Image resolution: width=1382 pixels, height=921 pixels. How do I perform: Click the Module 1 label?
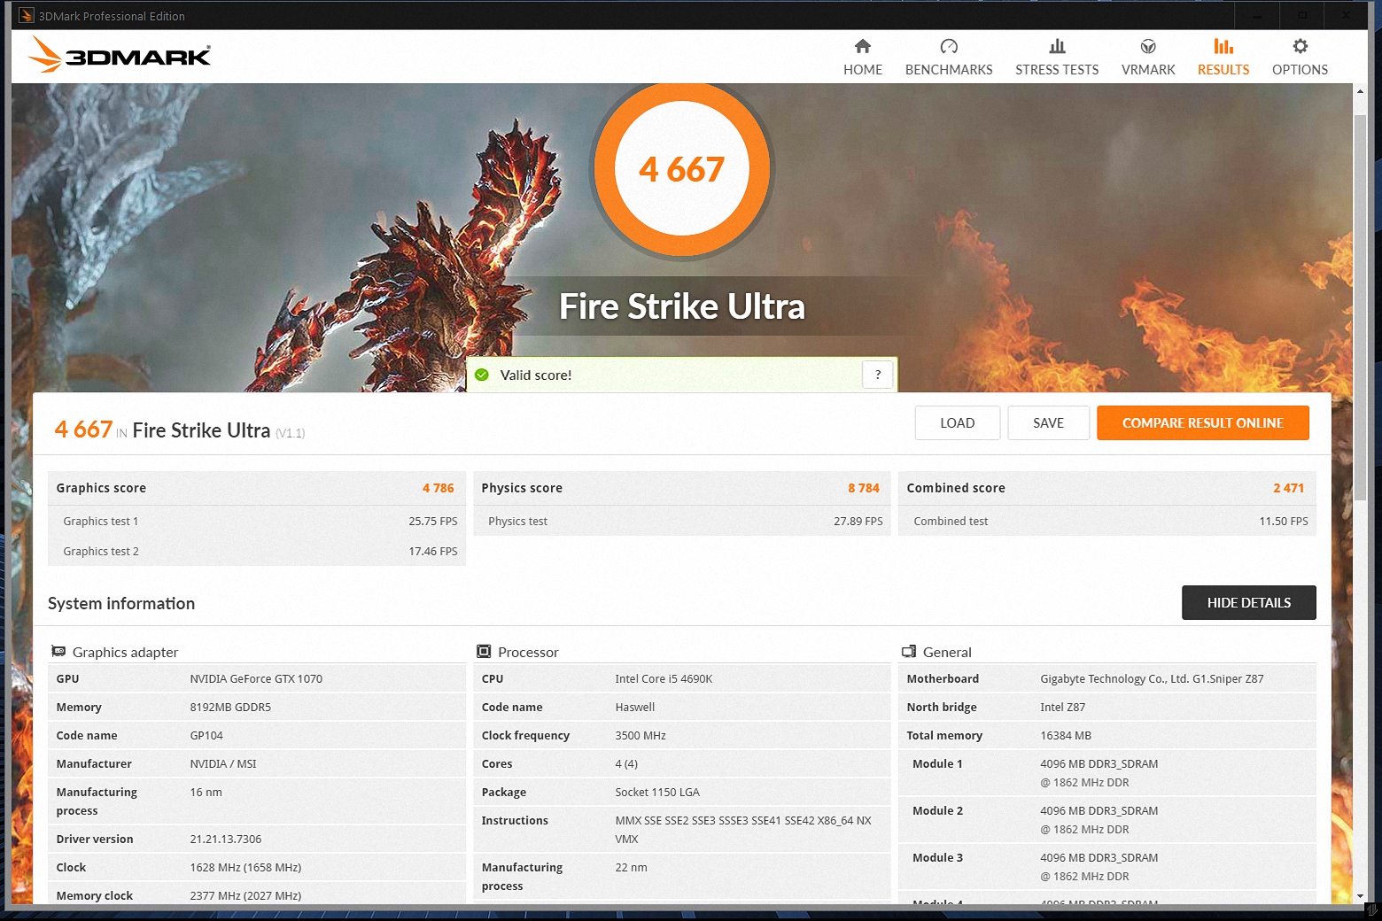937,763
